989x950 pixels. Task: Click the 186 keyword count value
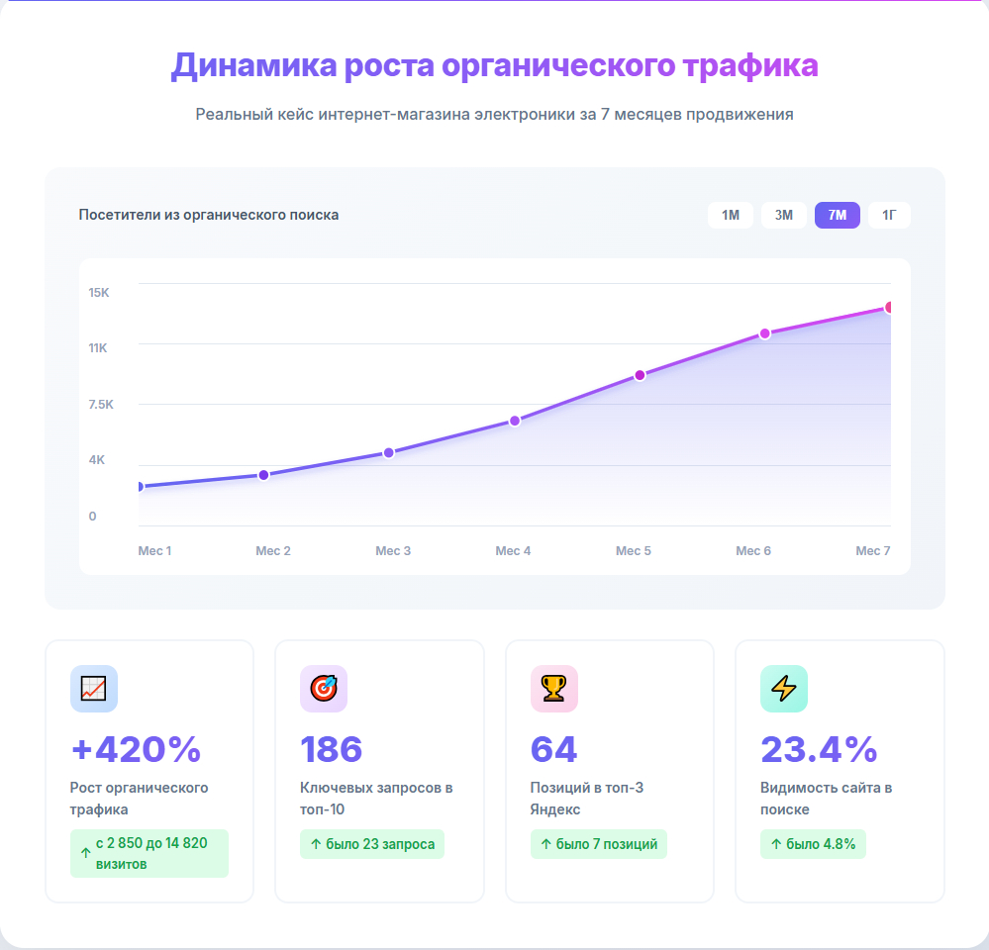pyautogui.click(x=331, y=749)
